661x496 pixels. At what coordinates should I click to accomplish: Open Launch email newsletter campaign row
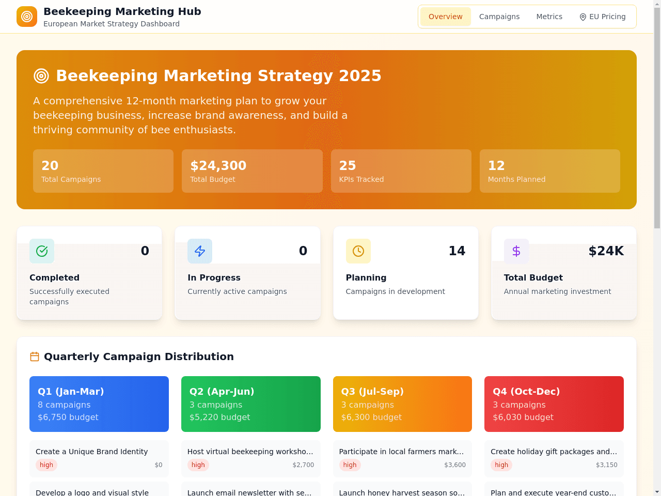click(x=251, y=489)
